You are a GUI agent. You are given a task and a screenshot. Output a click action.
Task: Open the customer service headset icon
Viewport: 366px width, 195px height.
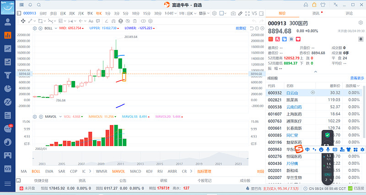click(x=306, y=5)
